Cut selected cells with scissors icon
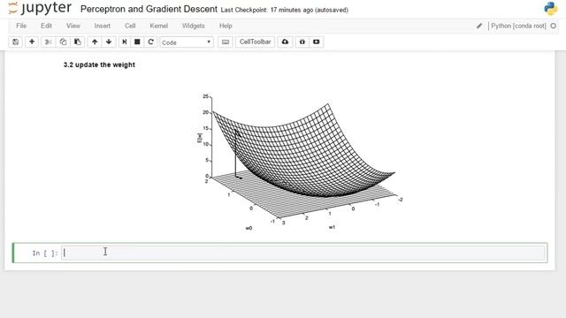The width and height of the screenshot is (566, 318). click(x=48, y=42)
